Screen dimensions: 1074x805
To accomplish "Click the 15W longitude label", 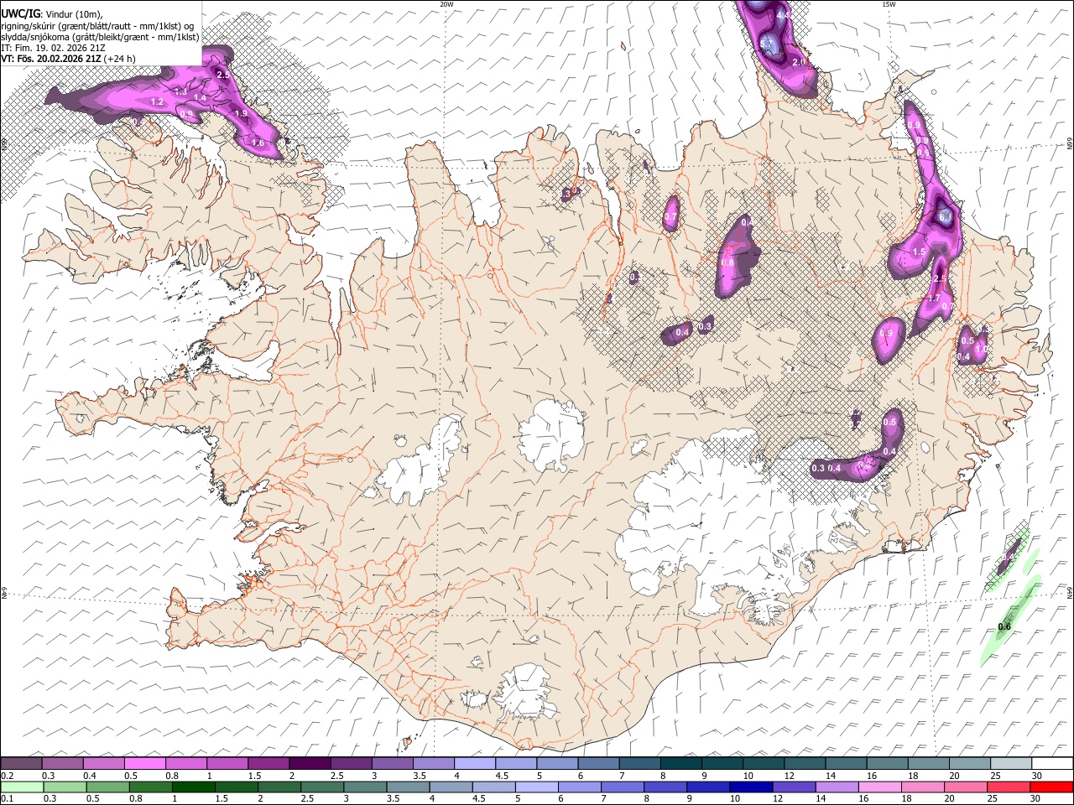I will click(x=889, y=4).
